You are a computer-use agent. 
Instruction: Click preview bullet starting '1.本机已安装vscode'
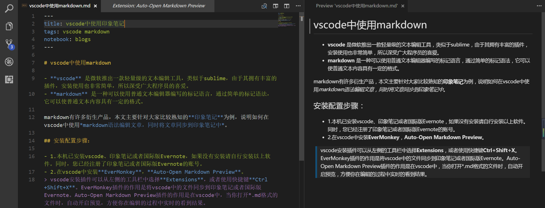(427, 126)
